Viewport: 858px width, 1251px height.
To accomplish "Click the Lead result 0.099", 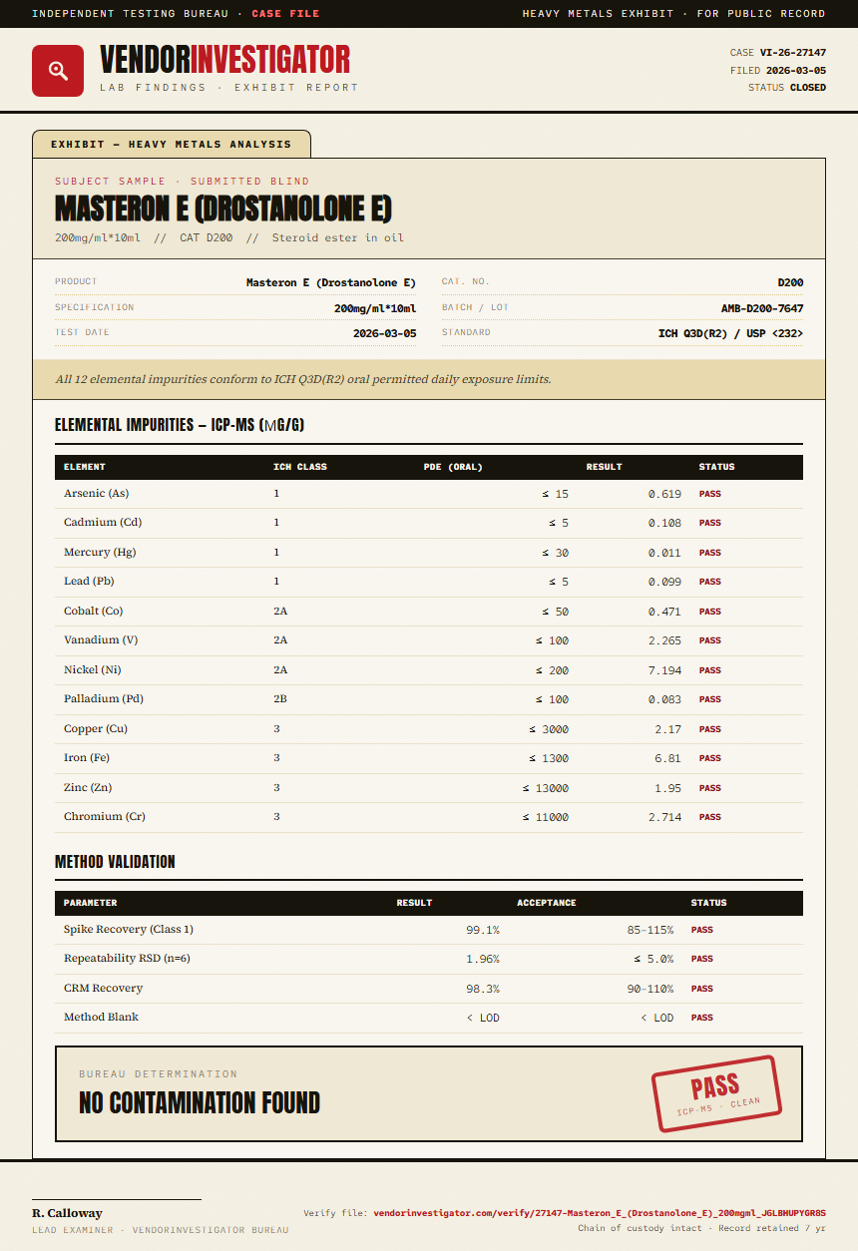I will pyautogui.click(x=664, y=582).
